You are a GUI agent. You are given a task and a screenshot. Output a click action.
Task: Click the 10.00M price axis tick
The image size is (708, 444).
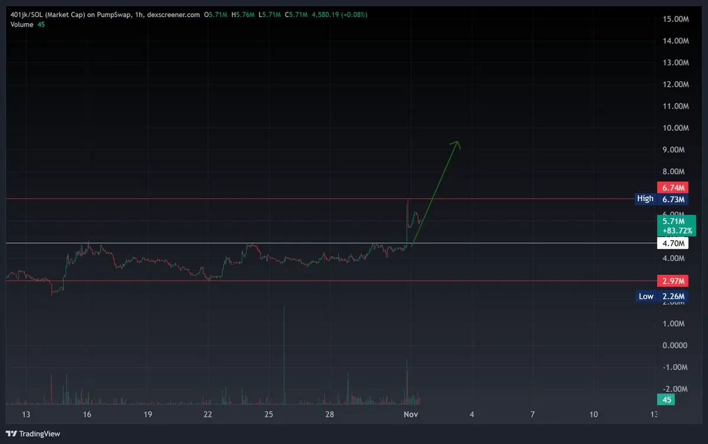pyautogui.click(x=675, y=128)
